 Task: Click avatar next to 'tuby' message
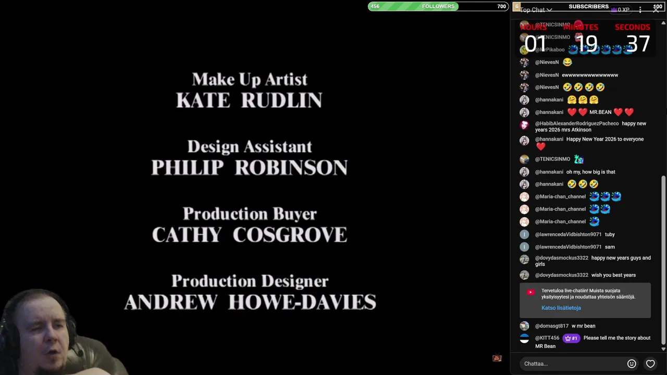tap(524, 234)
